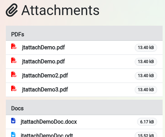Click the 6.17 kB size badge
The height and width of the screenshot is (137, 165).
coord(147,122)
